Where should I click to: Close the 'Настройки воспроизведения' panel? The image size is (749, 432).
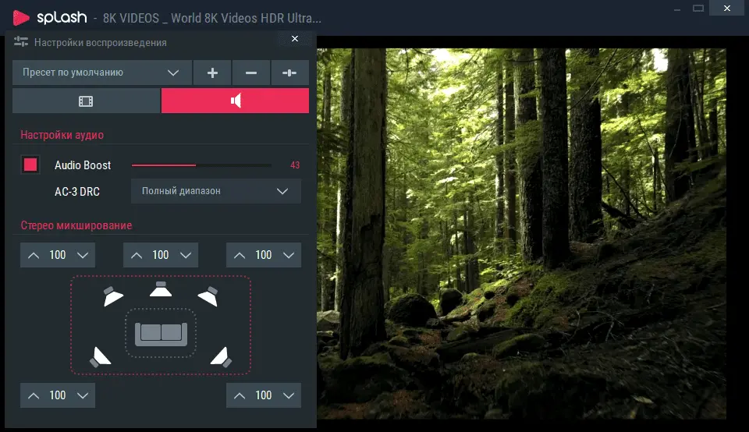295,39
